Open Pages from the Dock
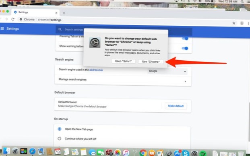Screen dimensions: 250x156 point(160,153)
